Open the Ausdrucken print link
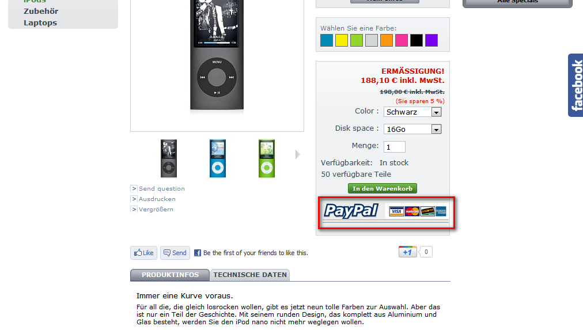The width and height of the screenshot is (583, 330). point(157,199)
